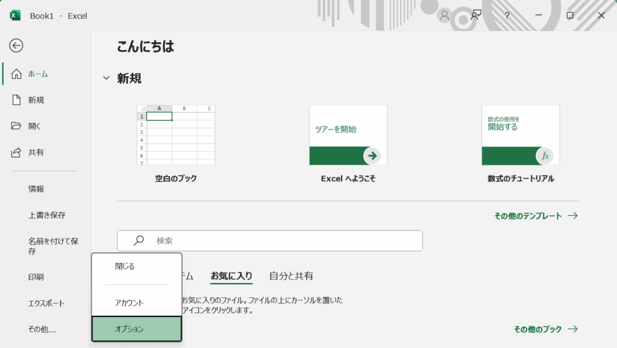Click the arrow beside その他のブック

(x=573, y=329)
